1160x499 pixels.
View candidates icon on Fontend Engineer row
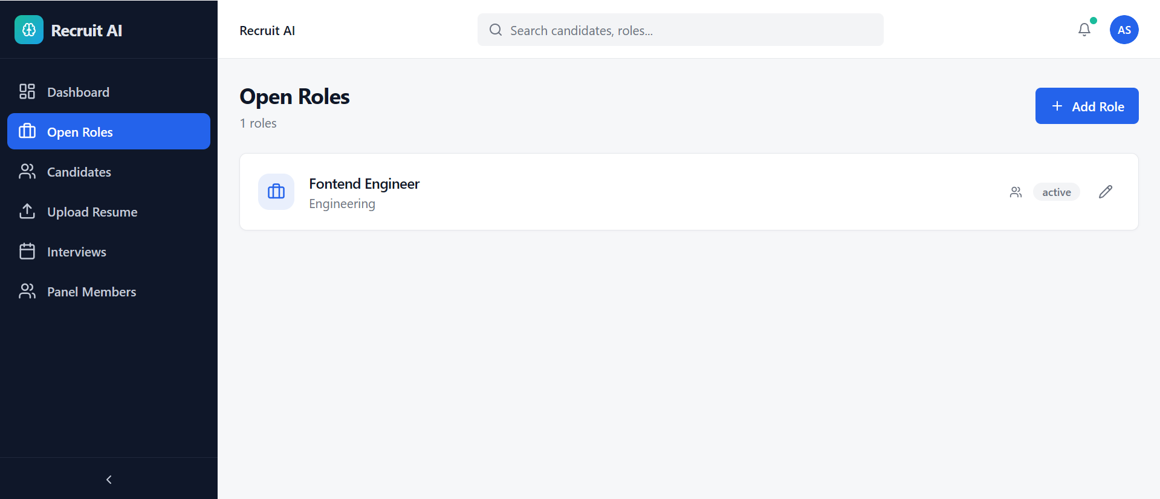click(1016, 192)
